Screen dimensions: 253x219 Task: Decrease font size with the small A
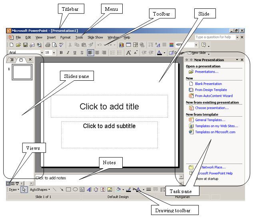pyautogui.click(x=135, y=52)
